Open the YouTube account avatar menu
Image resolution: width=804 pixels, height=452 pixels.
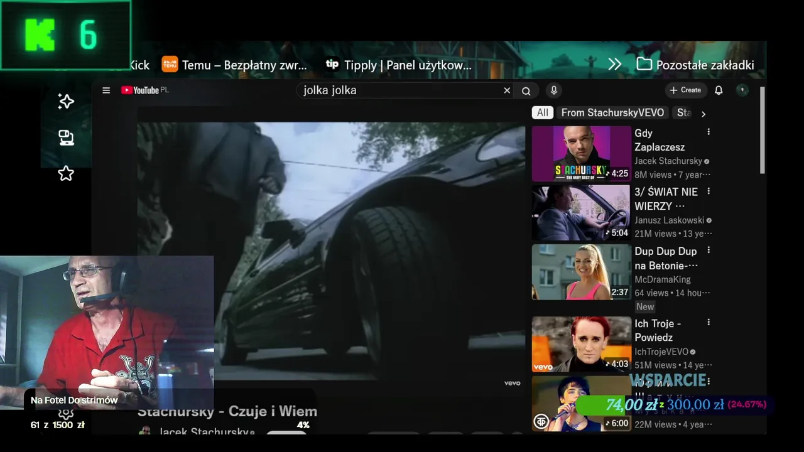click(742, 90)
